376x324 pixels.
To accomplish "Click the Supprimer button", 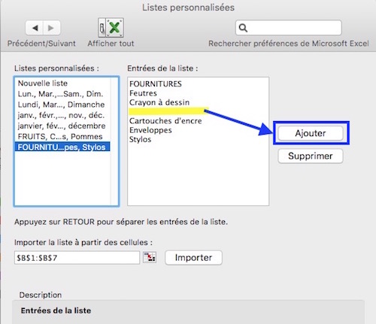I will [x=311, y=156].
